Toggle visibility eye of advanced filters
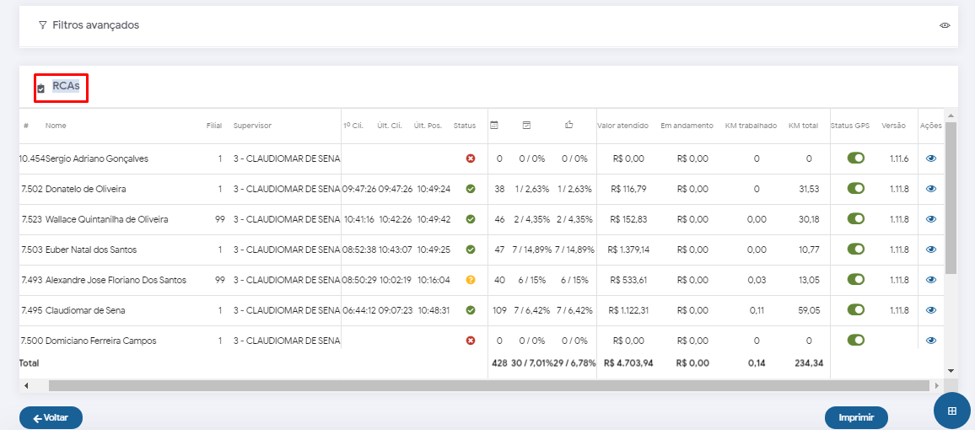975x435 pixels. tap(945, 25)
